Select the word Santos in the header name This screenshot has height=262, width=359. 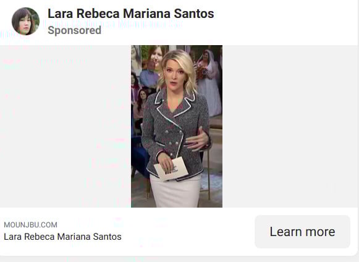coord(194,14)
